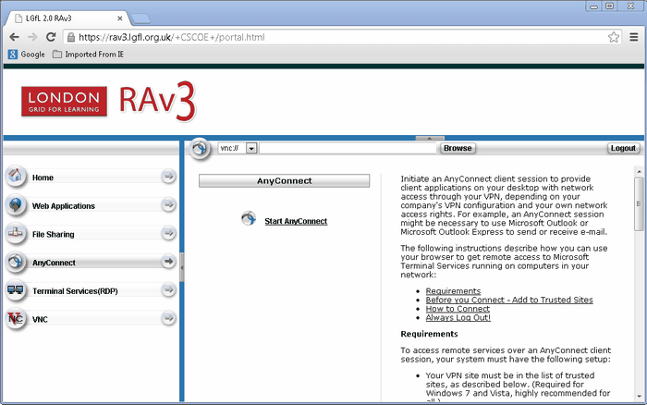Close the LGfL 2.0 RAv3 tab

(119, 18)
